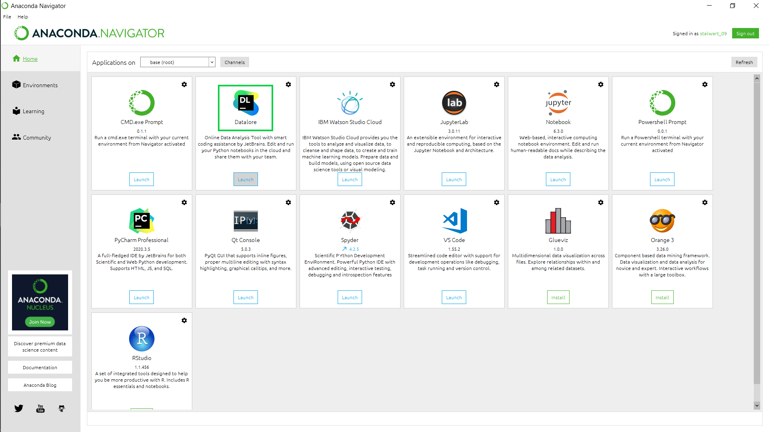This screenshot has width=769, height=432.
Task: Click the IBM Watson Studio Cloud icon
Action: click(350, 103)
